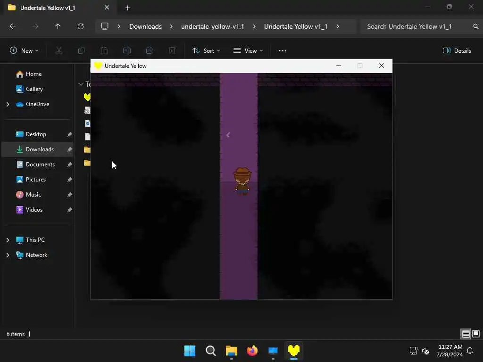
Task: Select Network in the sidebar
Action: 36,255
